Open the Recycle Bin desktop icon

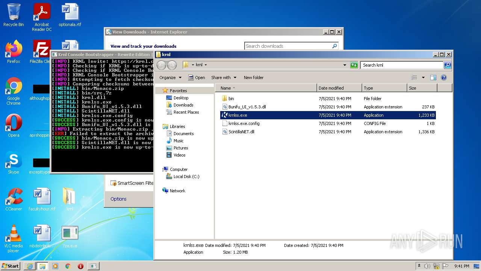coord(14,15)
